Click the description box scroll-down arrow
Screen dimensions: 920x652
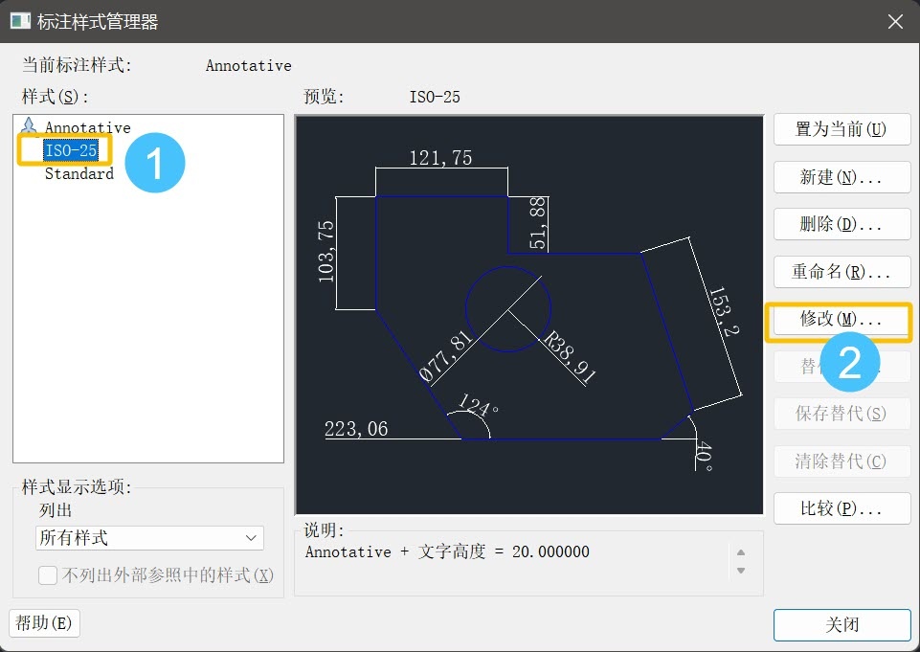point(740,571)
